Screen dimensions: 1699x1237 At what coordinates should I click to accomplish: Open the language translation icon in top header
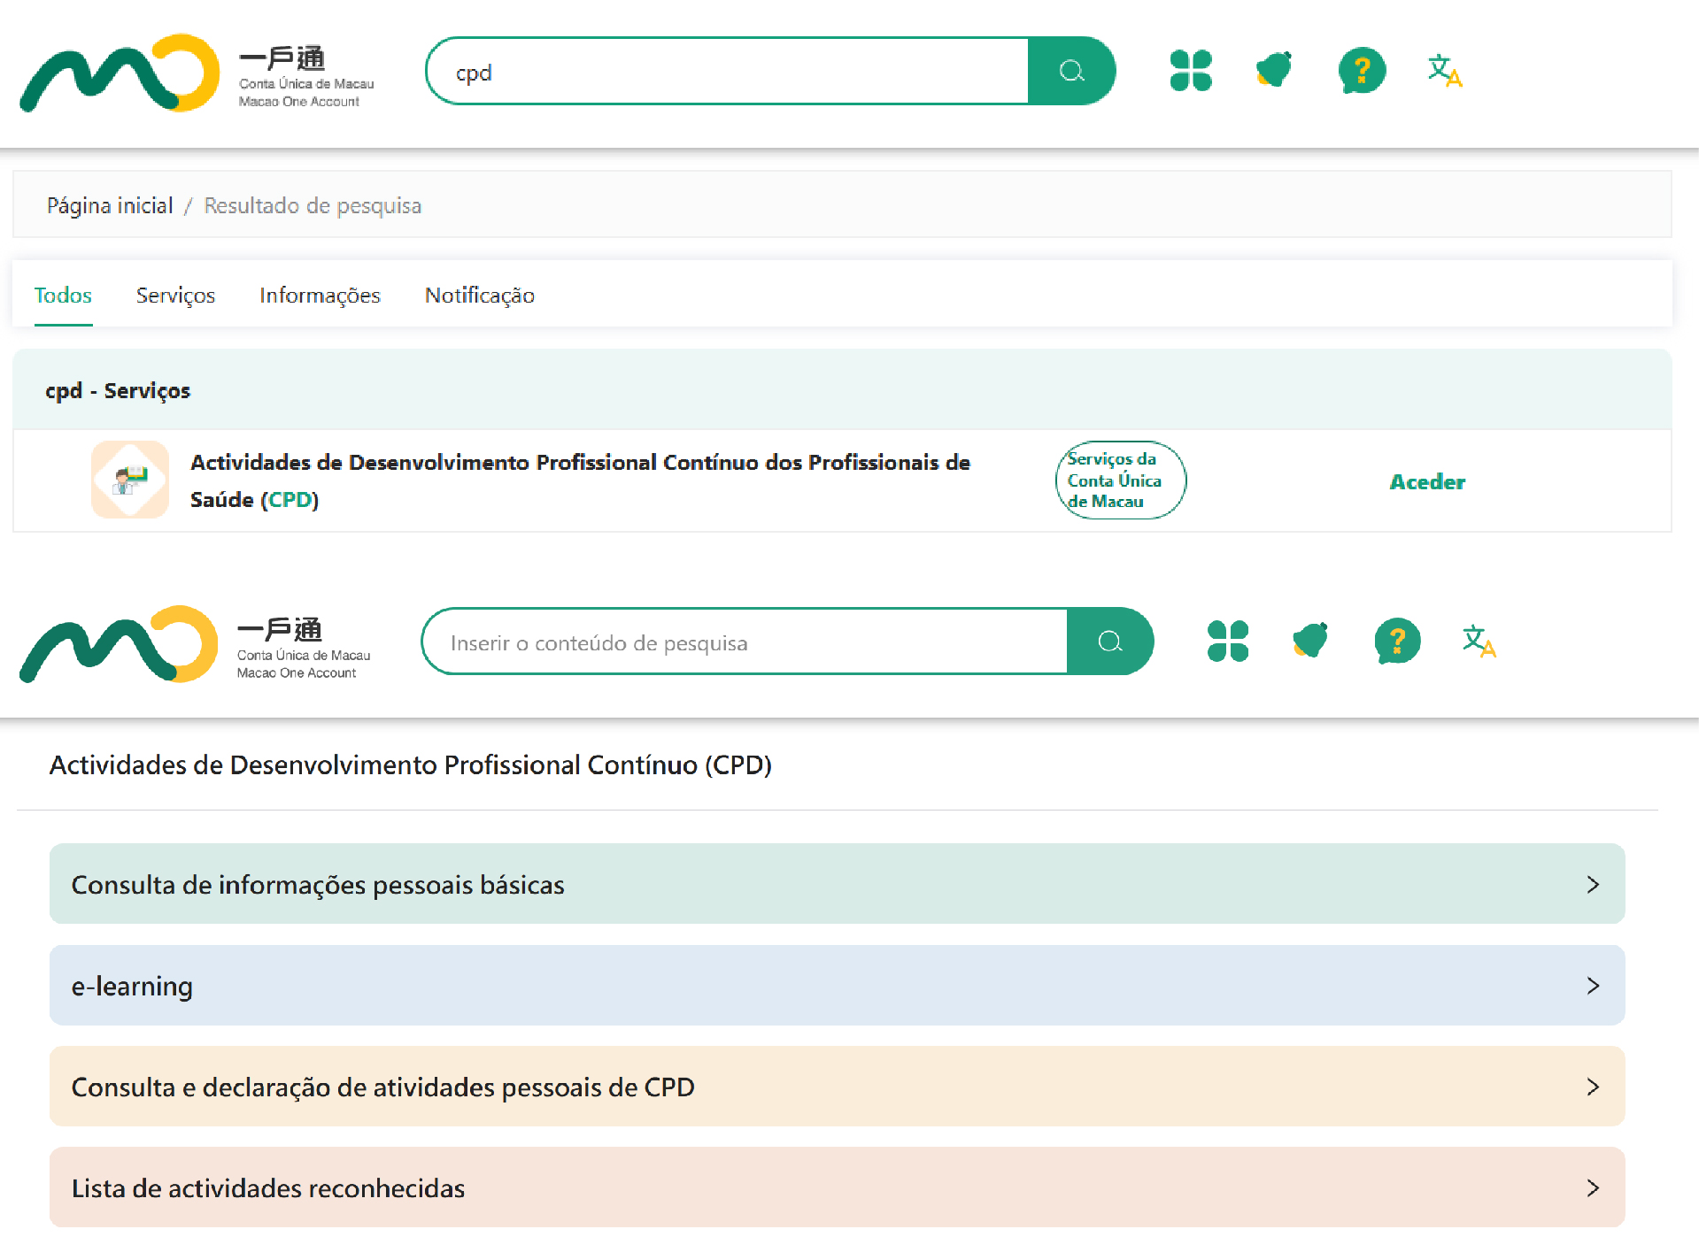[x=1444, y=71]
